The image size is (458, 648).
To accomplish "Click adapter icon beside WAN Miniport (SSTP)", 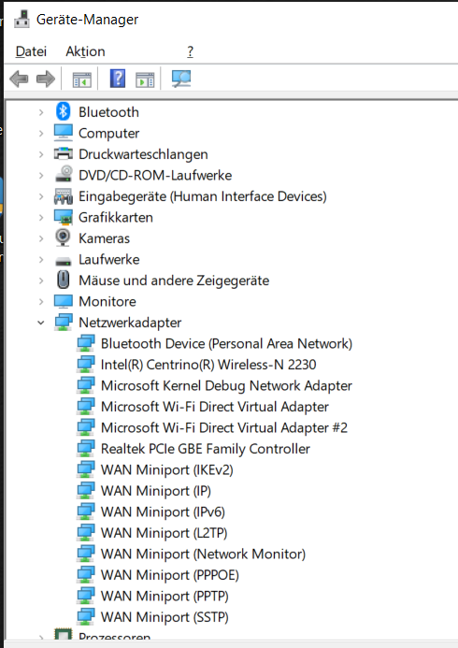I will click(x=85, y=617).
